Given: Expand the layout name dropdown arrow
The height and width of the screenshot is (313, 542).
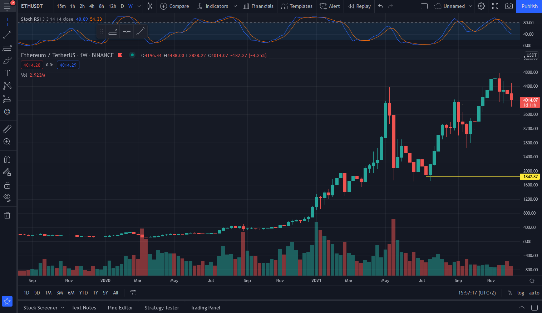Looking at the screenshot, I should pyautogui.click(x=470, y=6).
